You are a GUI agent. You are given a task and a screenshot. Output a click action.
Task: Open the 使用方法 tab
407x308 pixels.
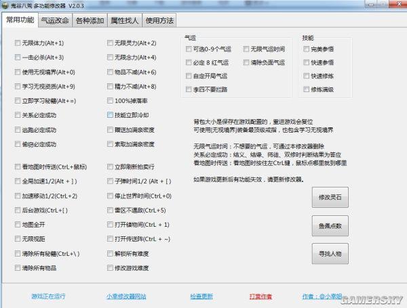[159, 20]
